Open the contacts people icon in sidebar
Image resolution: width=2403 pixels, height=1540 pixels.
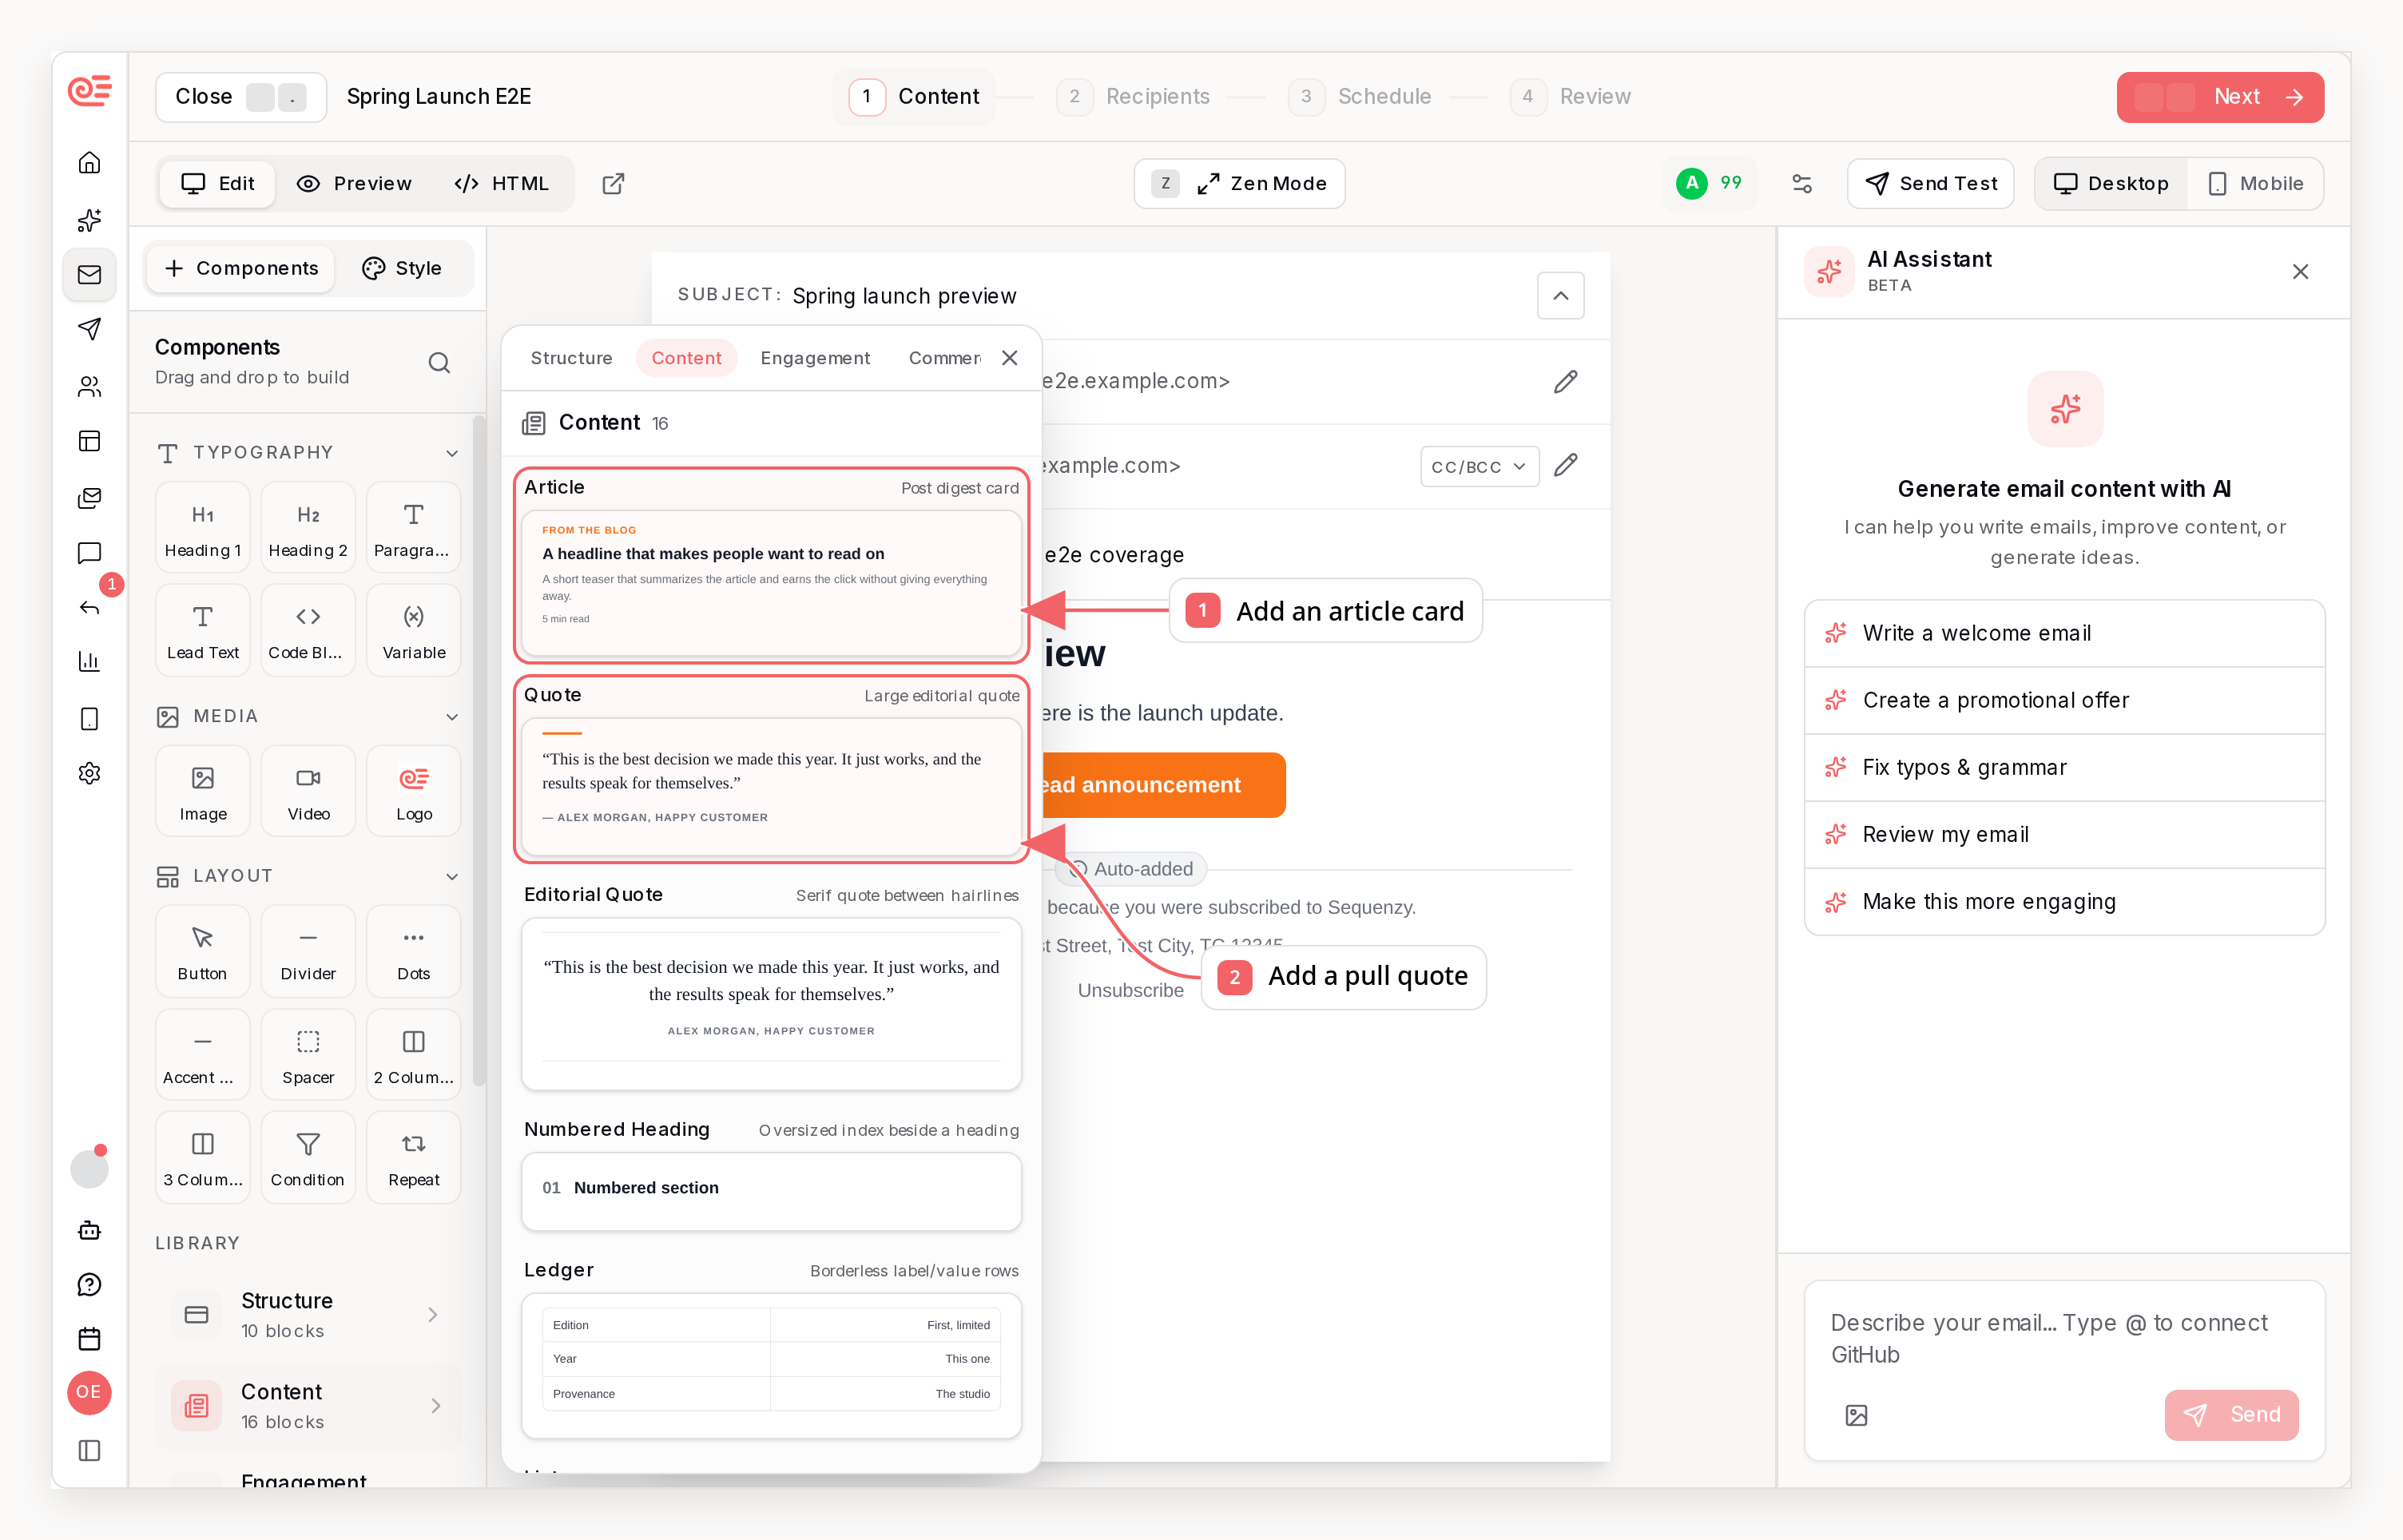tap(90, 386)
